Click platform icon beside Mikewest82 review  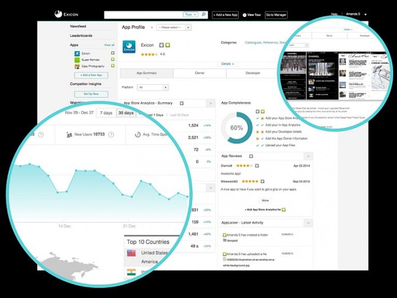pos(262,181)
